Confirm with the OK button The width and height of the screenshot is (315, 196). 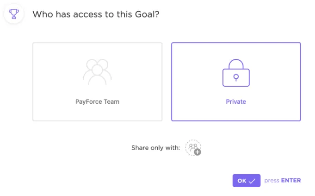pyautogui.click(x=247, y=181)
